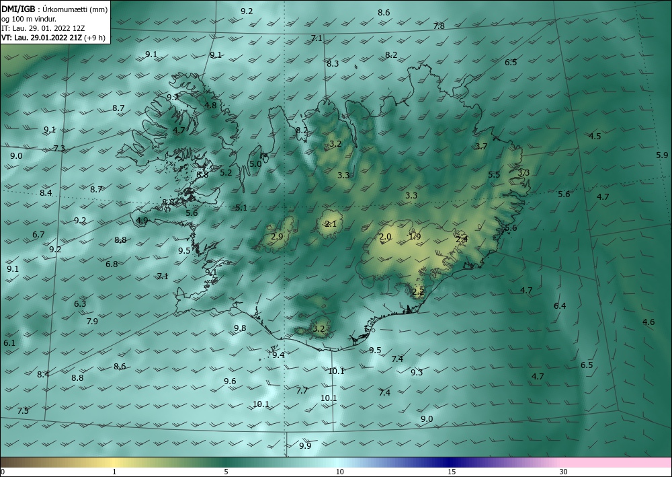Click the 2.2 value near the southeast coast
The image size is (672, 477).
click(418, 292)
